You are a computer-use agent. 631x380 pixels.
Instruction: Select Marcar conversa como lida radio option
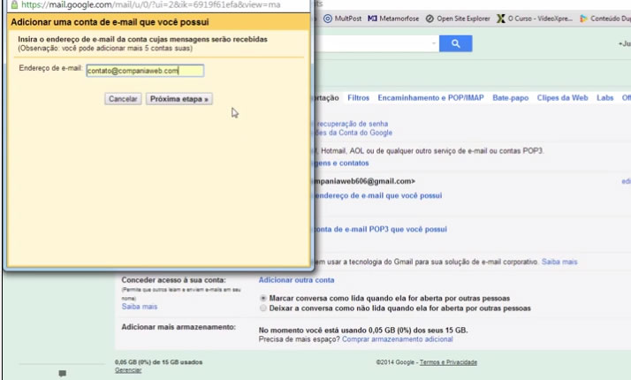(263, 299)
